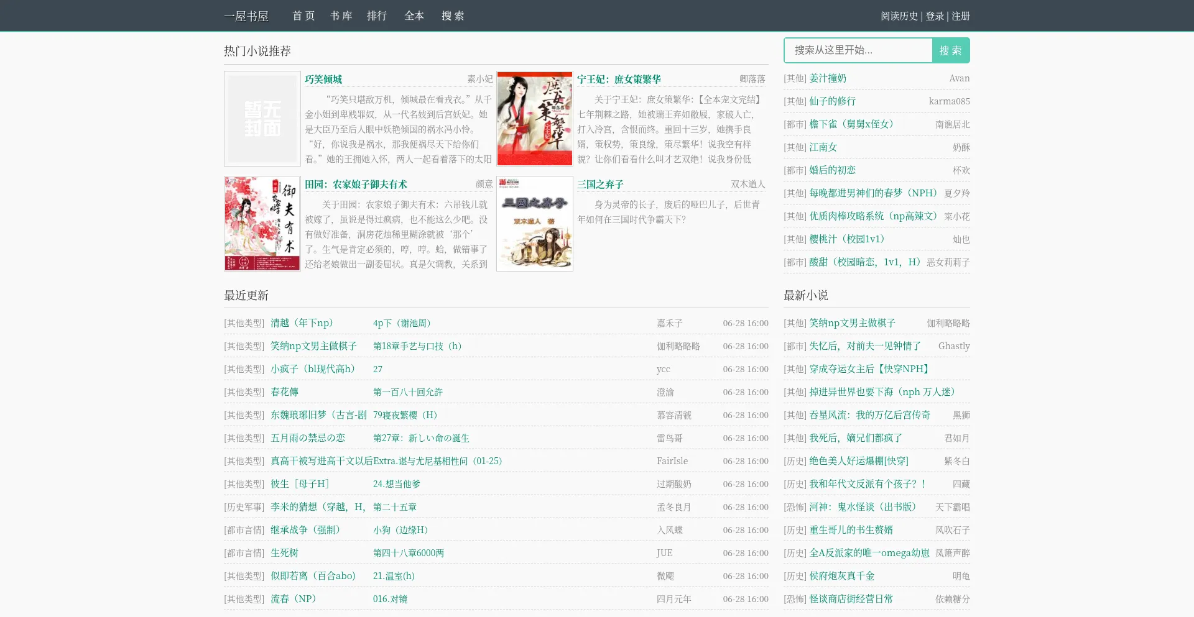Open chapter 第四十八章6000两
The width and height of the screenshot is (1194, 617).
[409, 553]
